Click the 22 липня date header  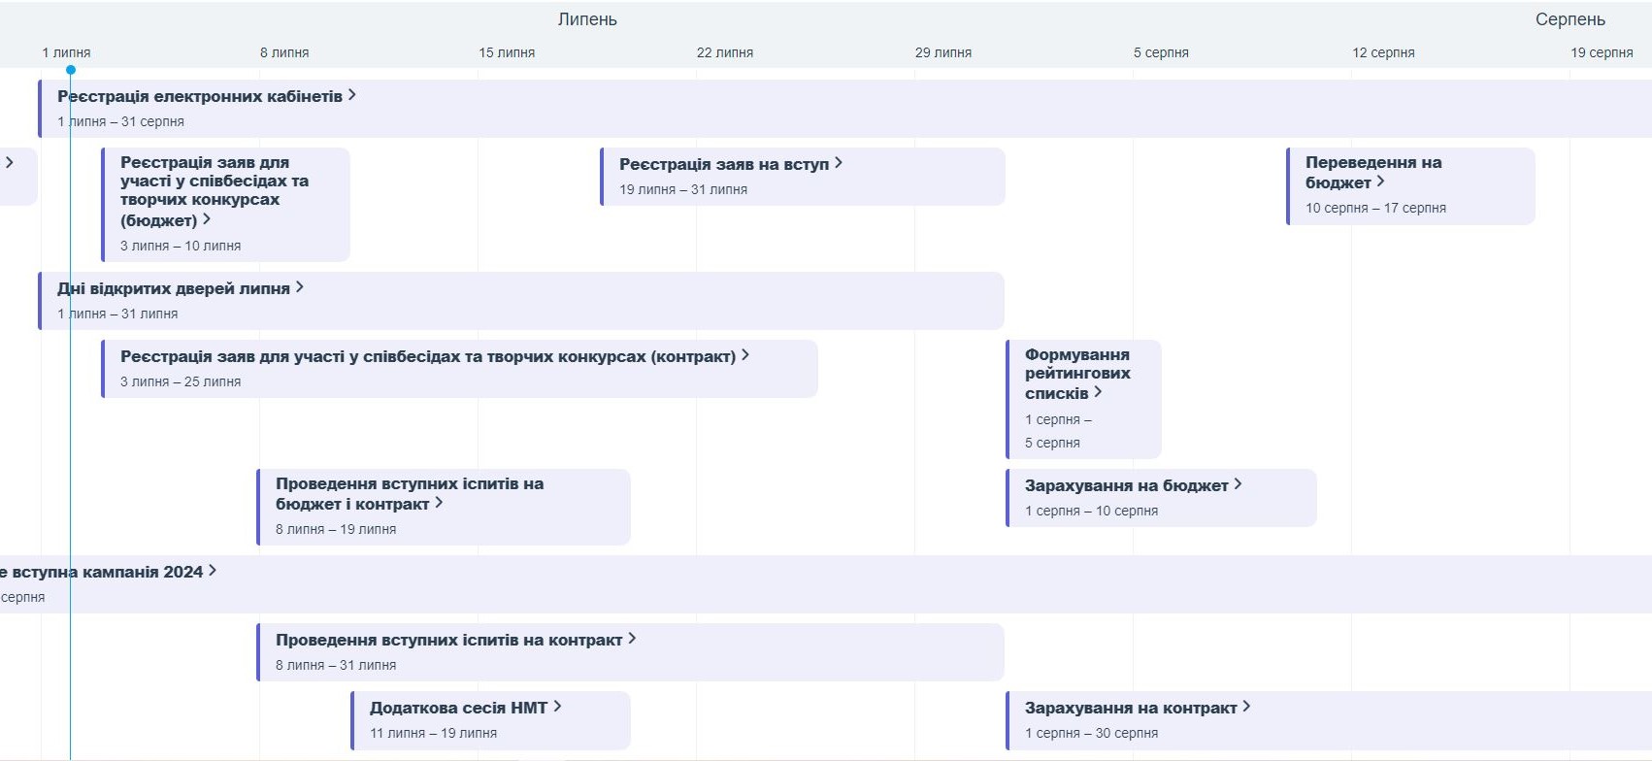(725, 52)
